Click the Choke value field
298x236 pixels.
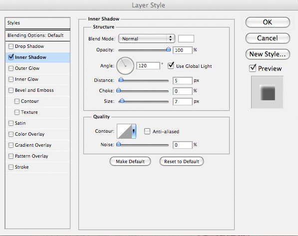183,91
